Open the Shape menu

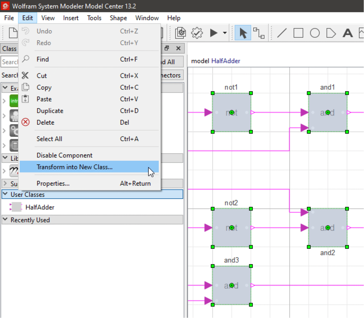[x=118, y=18]
